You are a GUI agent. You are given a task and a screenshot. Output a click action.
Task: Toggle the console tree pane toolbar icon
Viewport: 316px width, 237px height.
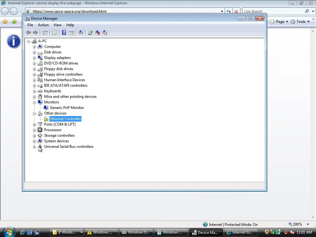click(45, 32)
